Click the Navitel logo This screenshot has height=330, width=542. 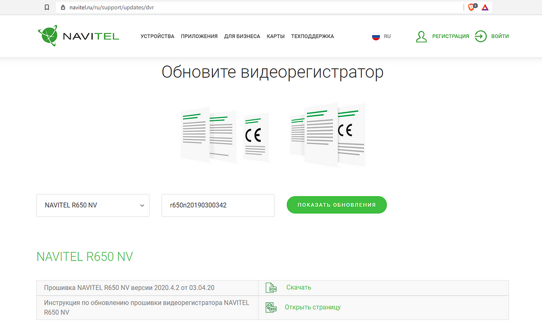78,36
